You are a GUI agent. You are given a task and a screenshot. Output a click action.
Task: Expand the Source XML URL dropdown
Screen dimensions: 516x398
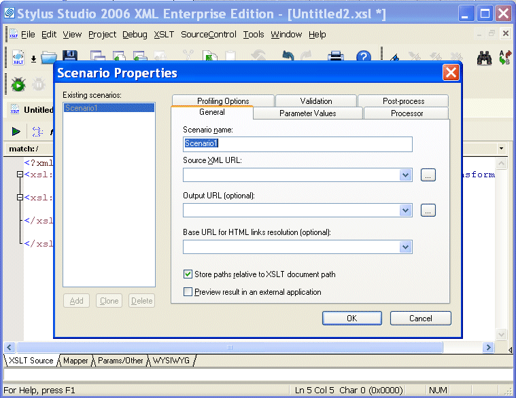(x=406, y=175)
